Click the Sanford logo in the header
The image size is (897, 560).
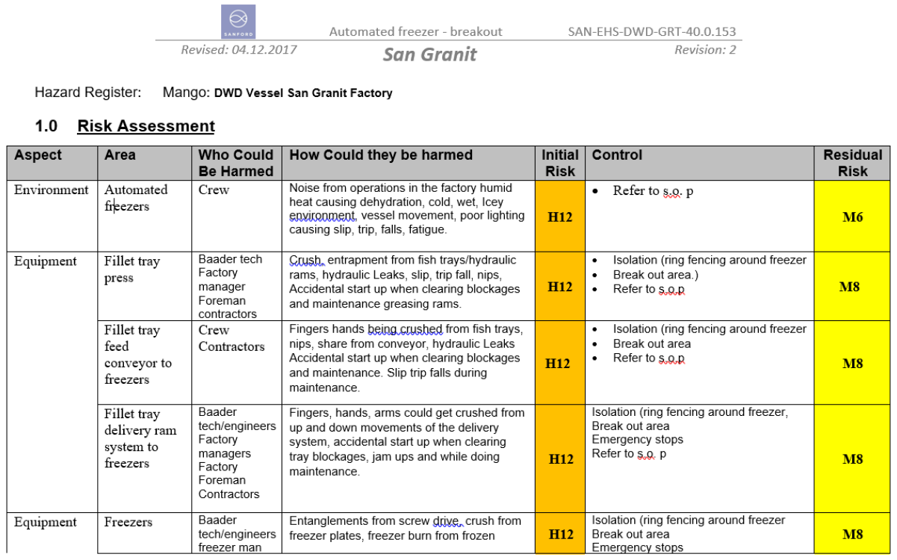[238, 22]
